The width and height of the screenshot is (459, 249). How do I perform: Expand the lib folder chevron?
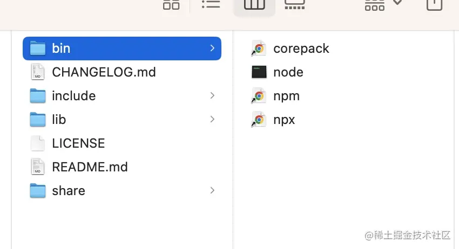click(x=213, y=119)
